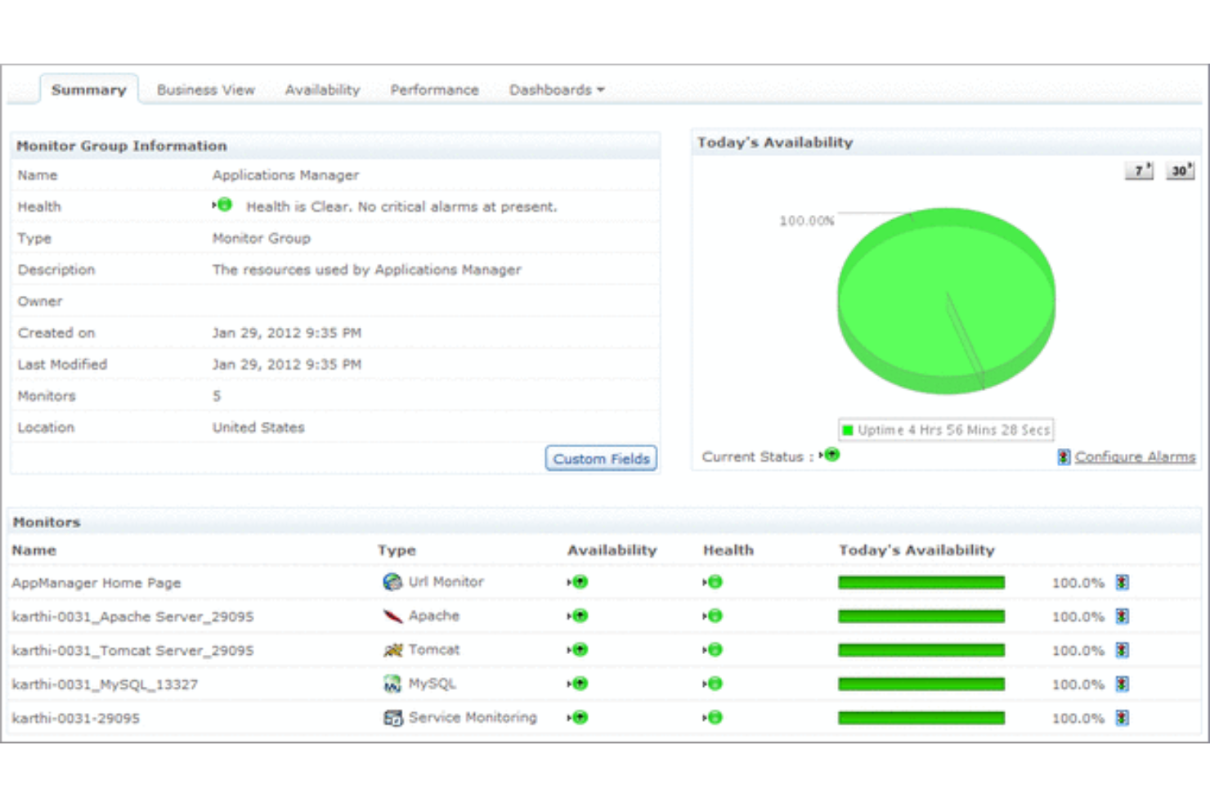Open the Business View tab
Viewport: 1210px width, 807px height.
pyautogui.click(x=206, y=90)
